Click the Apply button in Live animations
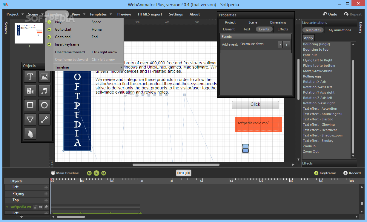Screen dimensions: 367x222 click(x=308, y=38)
